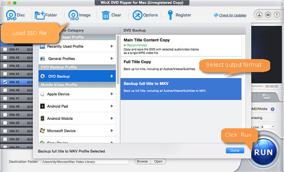The width and height of the screenshot is (284, 172).
Task: Select the title 49 row
Action: point(17,115)
